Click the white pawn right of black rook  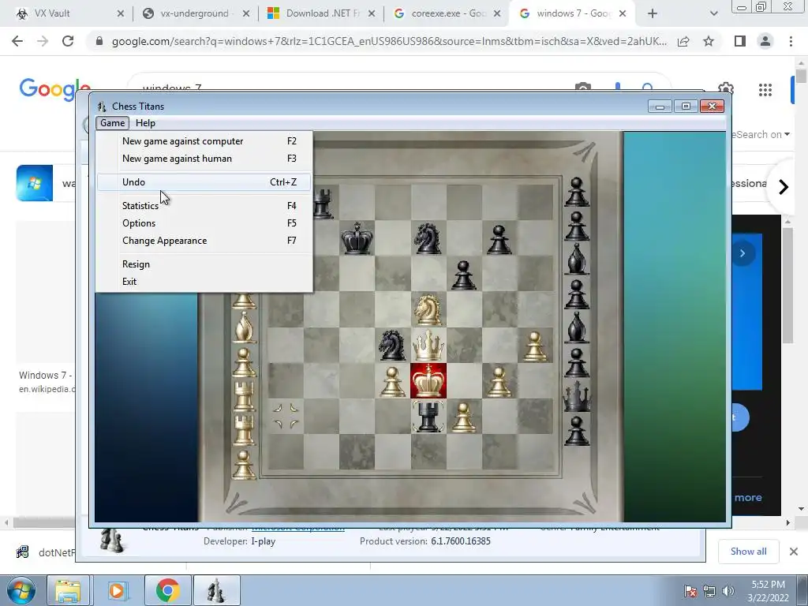[x=463, y=417]
